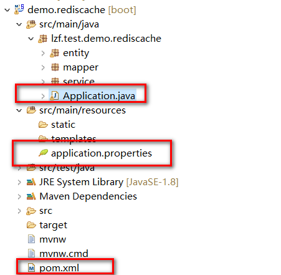Select the src folder label
Image resolution: width=281 pixels, height=275 pixels.
[x=46, y=211]
